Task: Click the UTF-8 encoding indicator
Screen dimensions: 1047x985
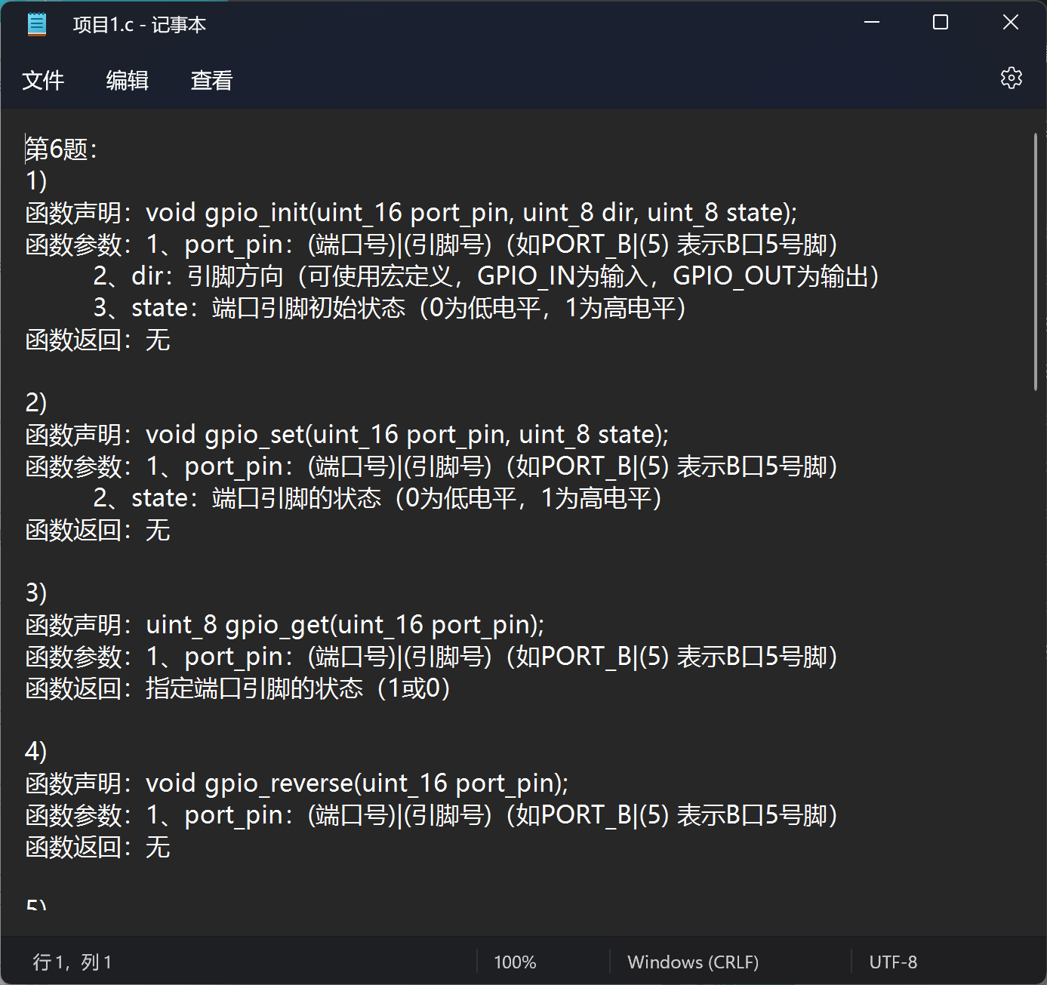Action: [893, 962]
